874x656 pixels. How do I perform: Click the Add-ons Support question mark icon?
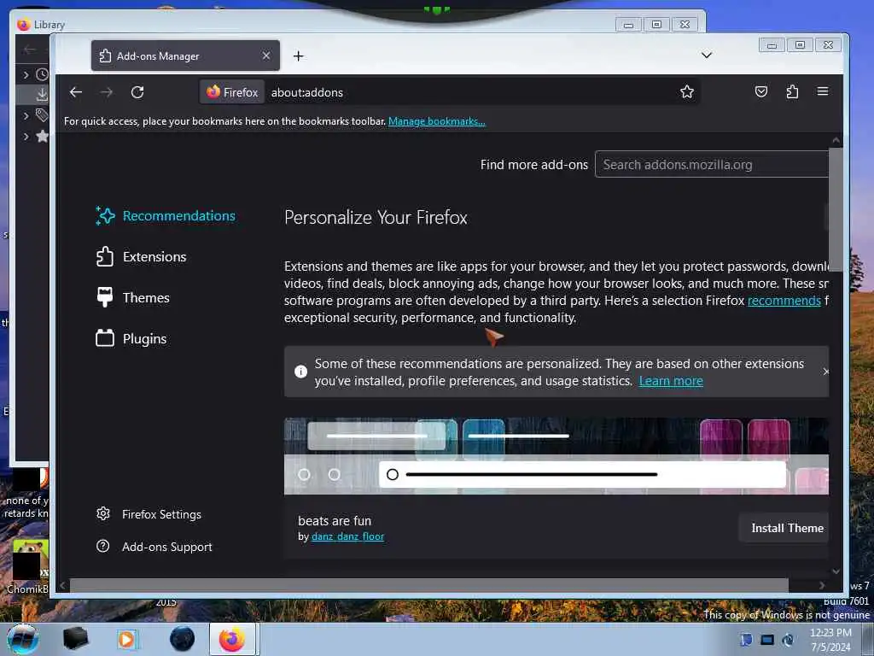tap(103, 546)
